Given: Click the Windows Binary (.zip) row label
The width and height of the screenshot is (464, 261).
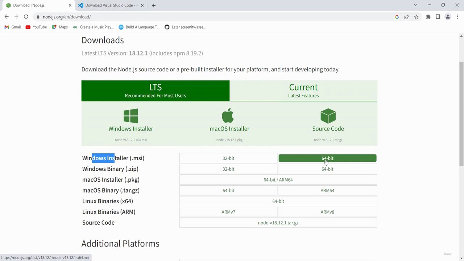Looking at the screenshot, I should click(x=110, y=169).
